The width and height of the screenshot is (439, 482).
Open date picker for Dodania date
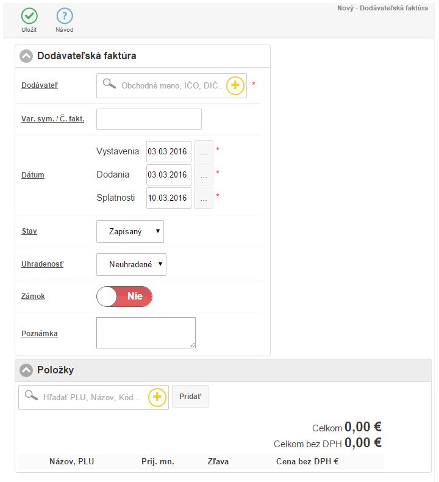204,174
